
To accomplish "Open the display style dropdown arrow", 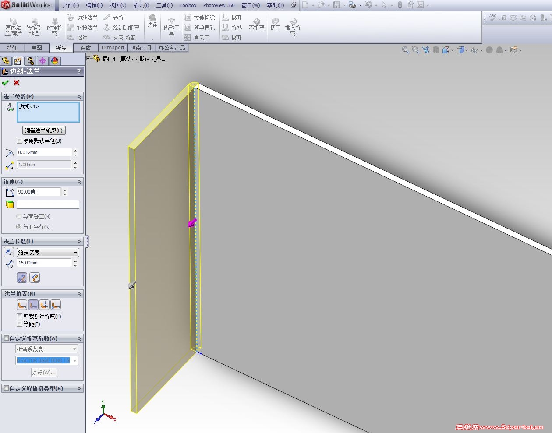I will tap(467, 50).
